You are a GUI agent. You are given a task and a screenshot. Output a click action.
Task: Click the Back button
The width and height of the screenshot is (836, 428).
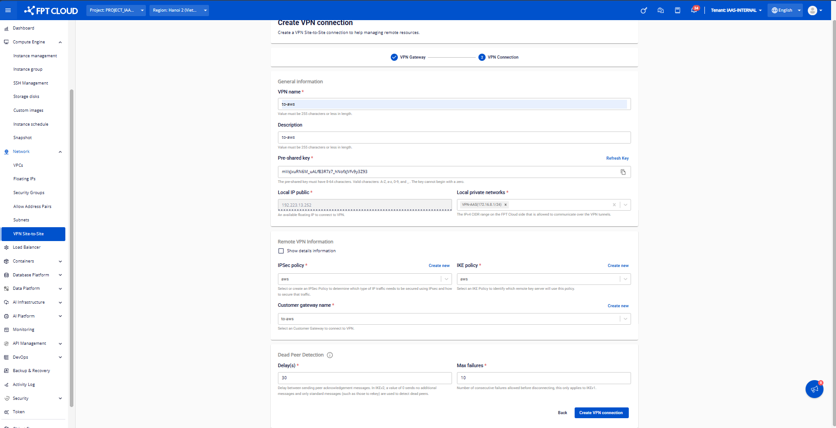coord(563,413)
